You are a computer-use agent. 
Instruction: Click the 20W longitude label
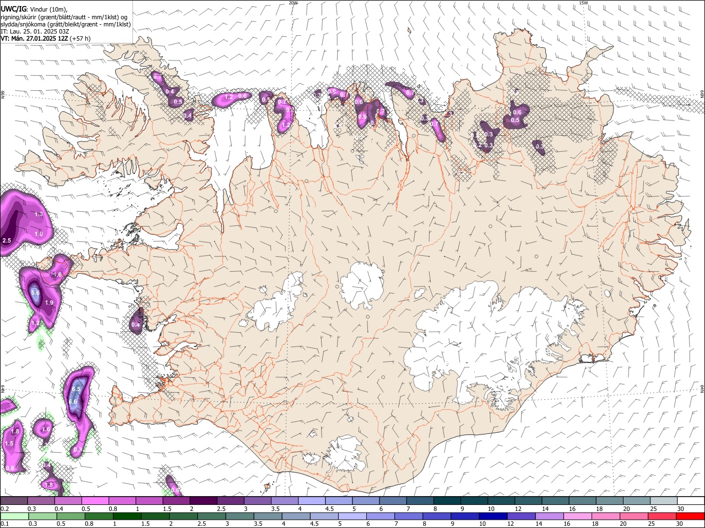click(293, 3)
